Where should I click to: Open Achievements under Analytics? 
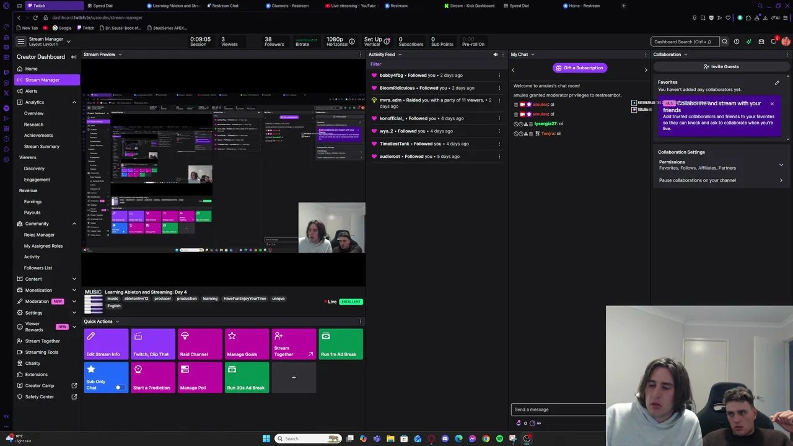tap(38, 136)
